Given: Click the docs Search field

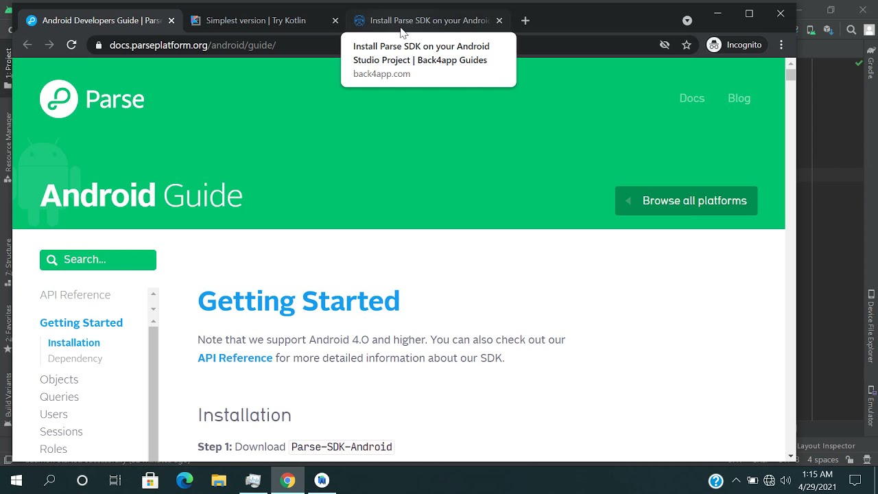Looking at the screenshot, I should [98, 259].
